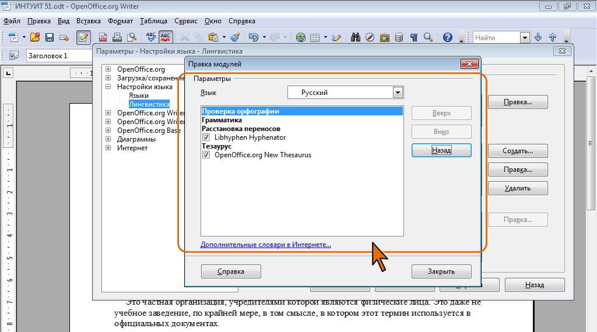
Task: Expand the Интернет tree node
Action: (x=108, y=148)
